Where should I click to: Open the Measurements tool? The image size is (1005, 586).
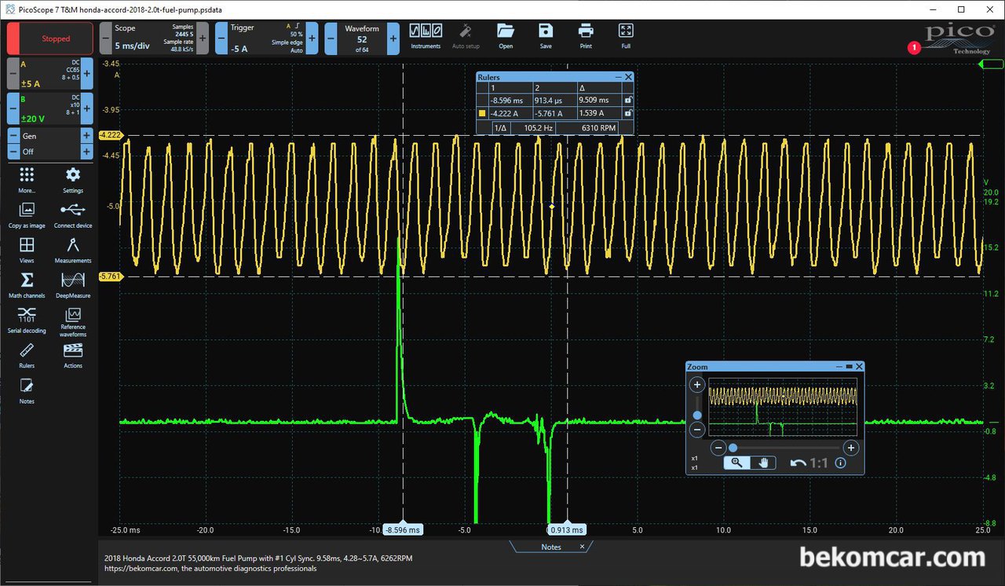(73, 250)
